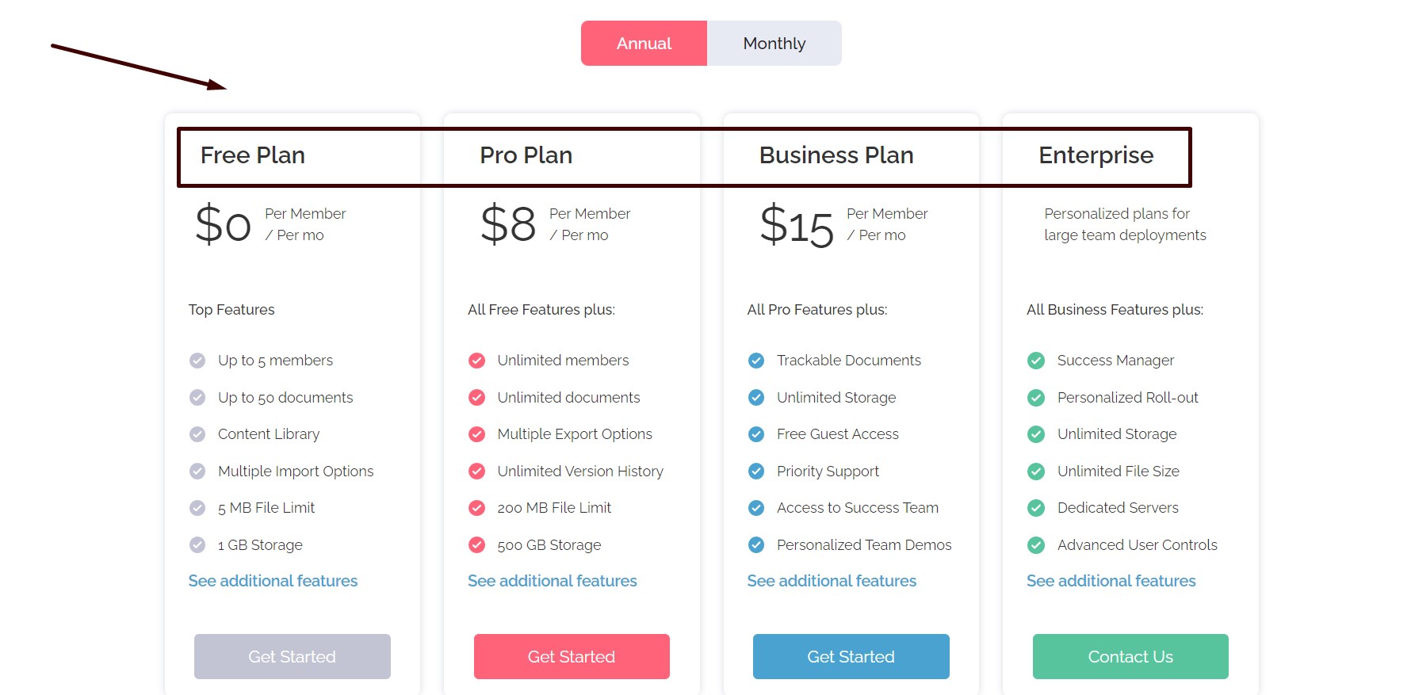1415x695 pixels.
Task: Expand additional features for the Pro Plan
Action: 552,581
